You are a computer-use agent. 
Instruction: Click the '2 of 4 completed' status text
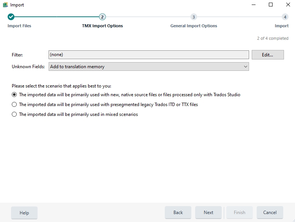[273, 38]
